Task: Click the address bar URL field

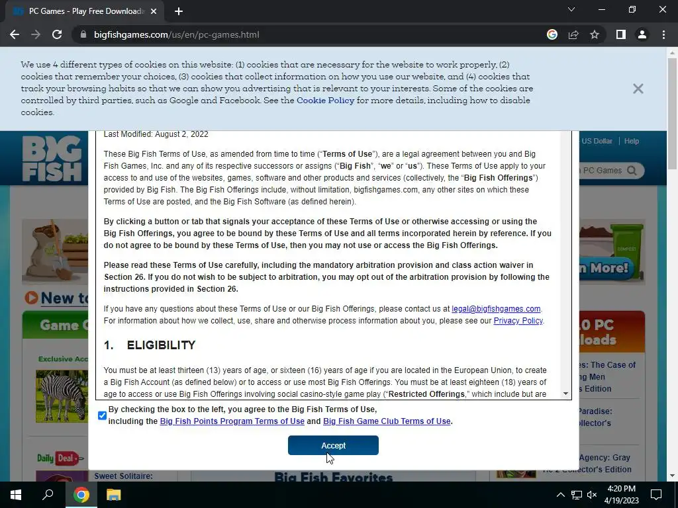Action: coord(303,34)
